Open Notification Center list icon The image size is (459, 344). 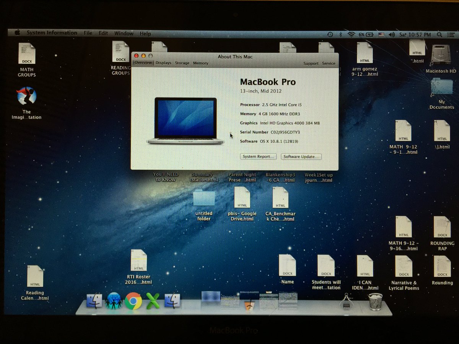tap(450, 34)
